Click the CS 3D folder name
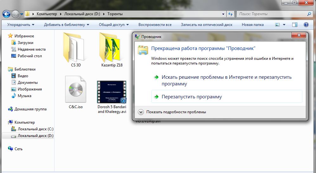Image resolution: width=316 pixels, height=173 pixels. pos(76,65)
